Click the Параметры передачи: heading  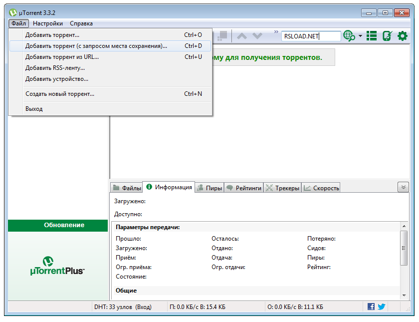[x=148, y=227]
